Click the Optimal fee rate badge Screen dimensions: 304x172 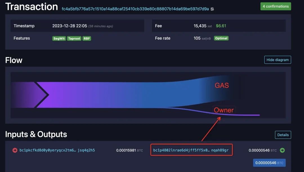(221, 38)
